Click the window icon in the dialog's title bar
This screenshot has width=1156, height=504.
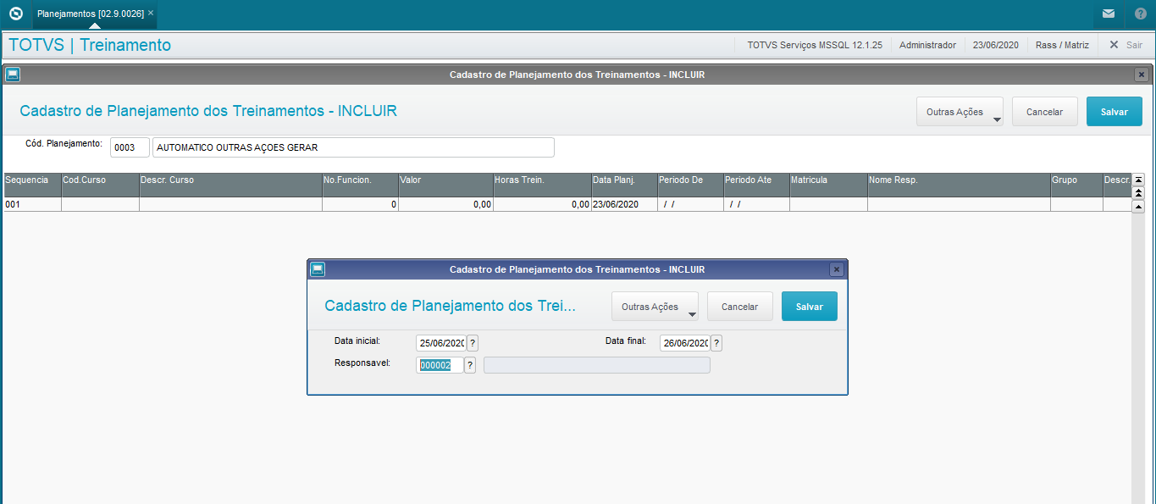pos(318,269)
